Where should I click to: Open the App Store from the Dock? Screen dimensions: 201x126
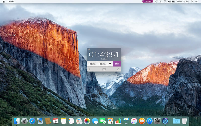coord(149,121)
